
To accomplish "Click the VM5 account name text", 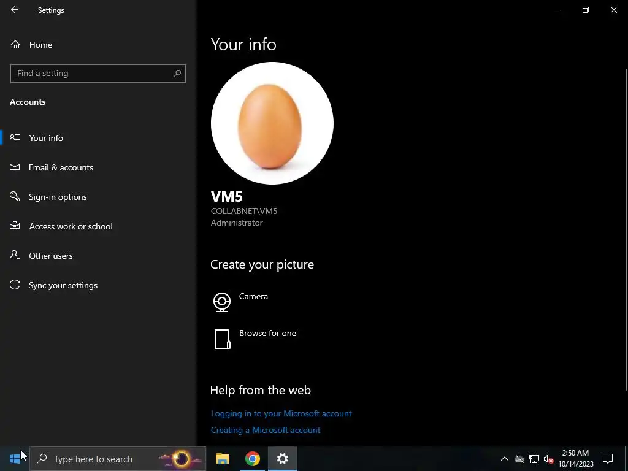I will pyautogui.click(x=227, y=197).
